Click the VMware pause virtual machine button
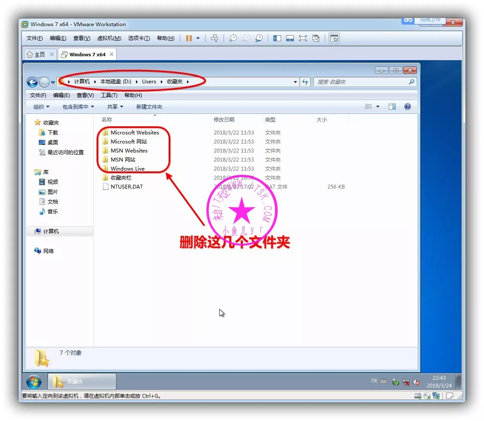Viewport: 484px width, 421px height. 189,38
